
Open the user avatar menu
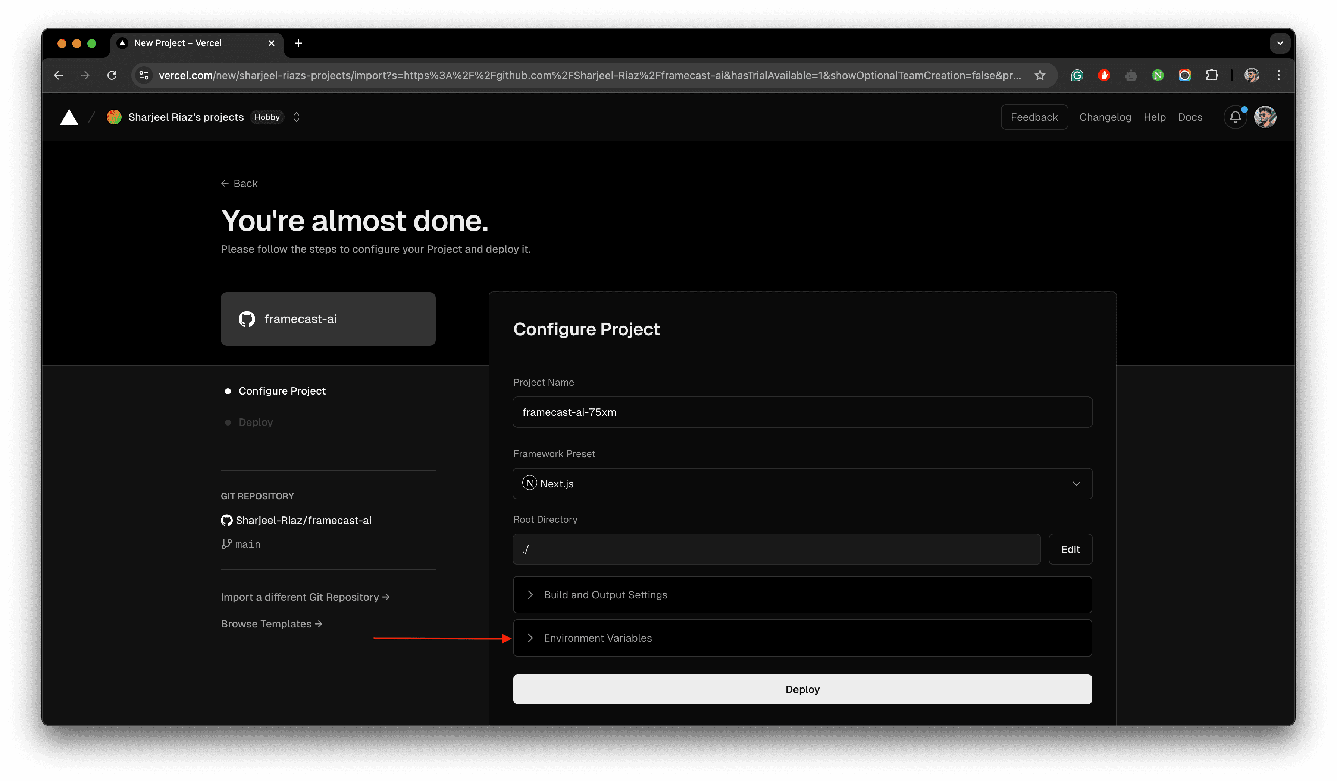tap(1265, 117)
